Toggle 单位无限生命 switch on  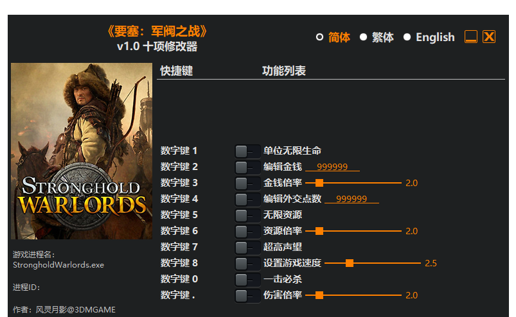click(x=247, y=151)
